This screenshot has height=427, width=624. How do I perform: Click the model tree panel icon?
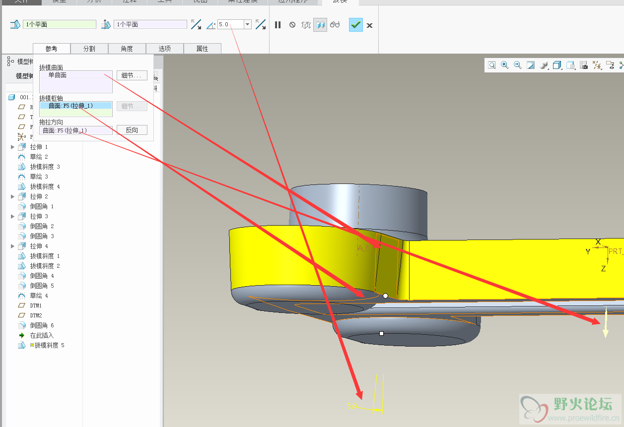point(10,61)
